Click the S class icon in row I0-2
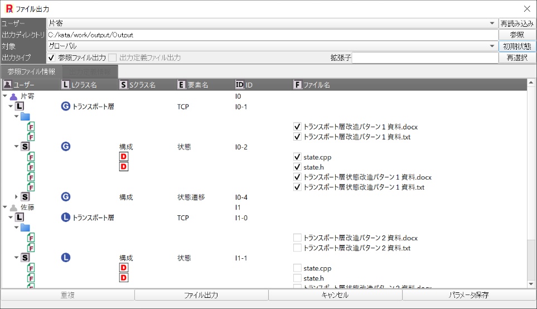 (x=25, y=147)
